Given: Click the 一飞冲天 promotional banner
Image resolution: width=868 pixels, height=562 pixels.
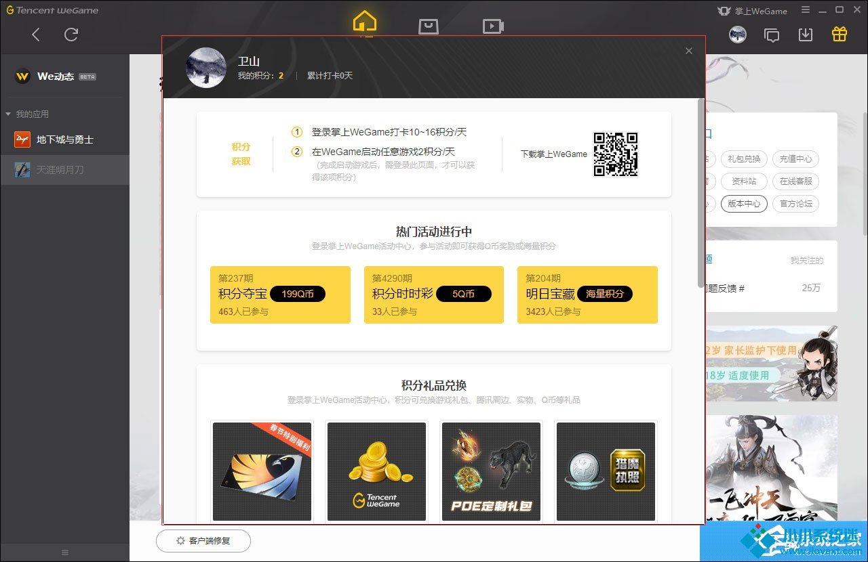Looking at the screenshot, I should point(772,467).
